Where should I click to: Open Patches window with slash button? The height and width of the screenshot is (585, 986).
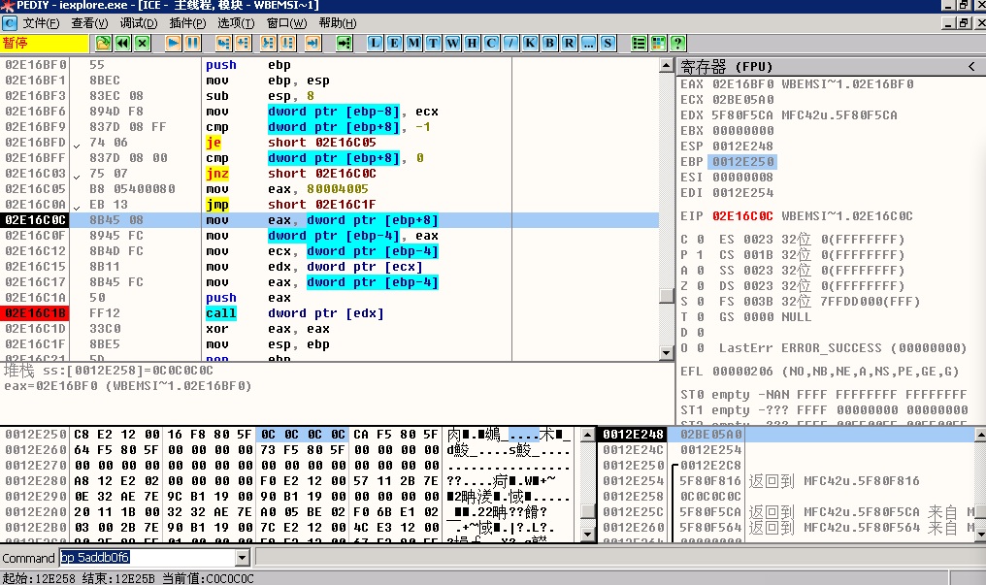511,43
